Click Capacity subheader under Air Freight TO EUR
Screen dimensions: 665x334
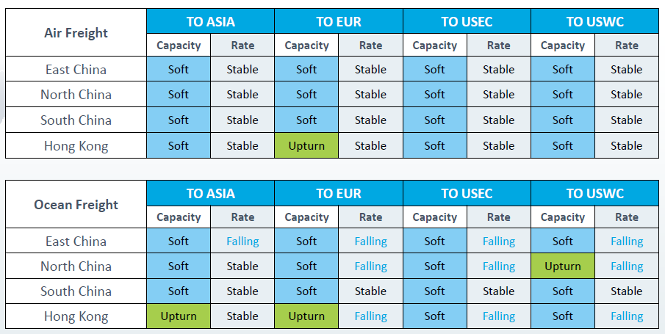pos(306,46)
